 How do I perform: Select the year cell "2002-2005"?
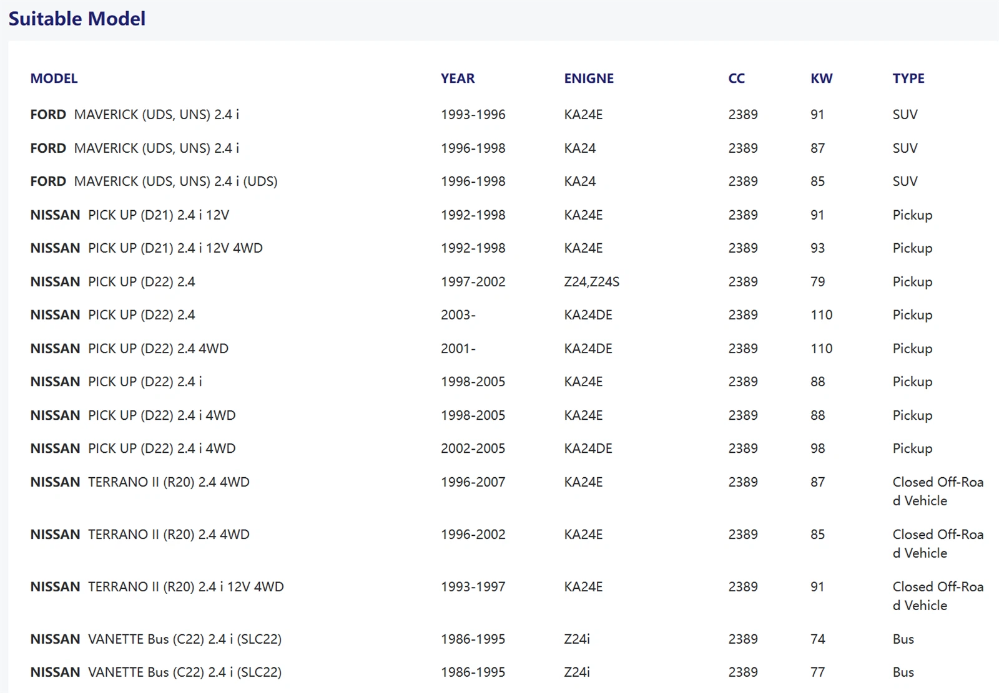click(473, 448)
